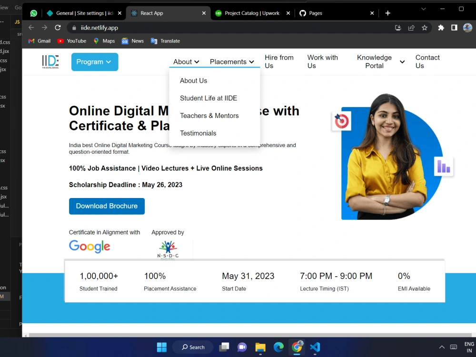This screenshot has height=357, width=476.
Task: Open Contact Us page
Action: [427, 61]
